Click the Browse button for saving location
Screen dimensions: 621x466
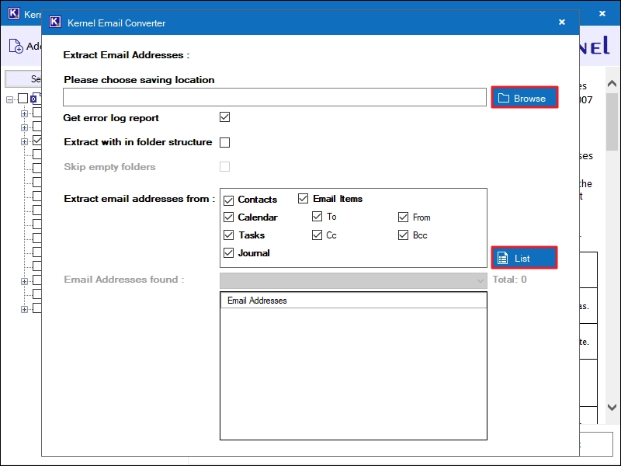pos(525,98)
